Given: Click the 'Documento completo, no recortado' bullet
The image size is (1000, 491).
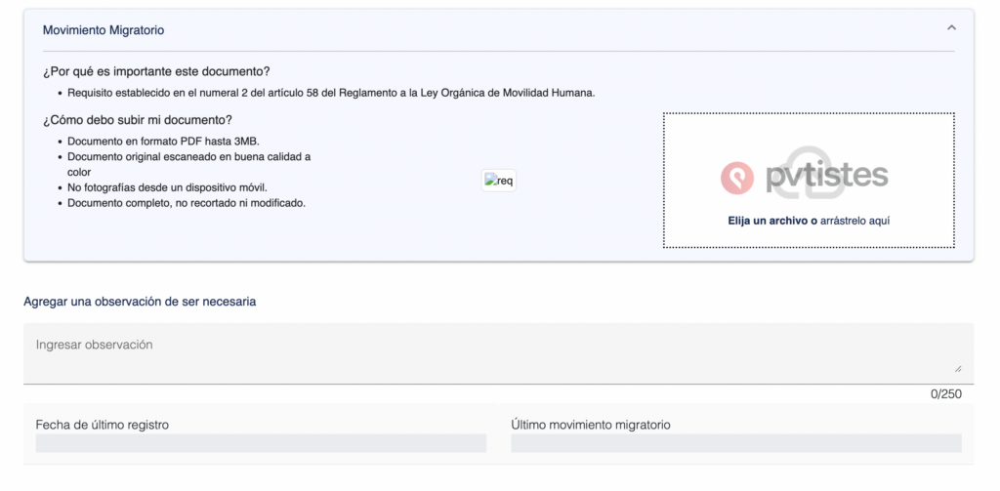Looking at the screenshot, I should click(187, 203).
